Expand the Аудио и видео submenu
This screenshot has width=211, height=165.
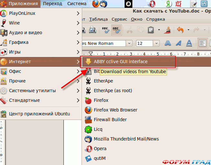coord(40,33)
